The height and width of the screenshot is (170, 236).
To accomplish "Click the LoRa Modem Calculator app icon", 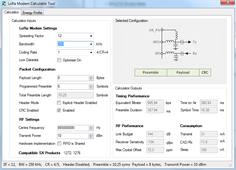I will click(x=4, y=4).
